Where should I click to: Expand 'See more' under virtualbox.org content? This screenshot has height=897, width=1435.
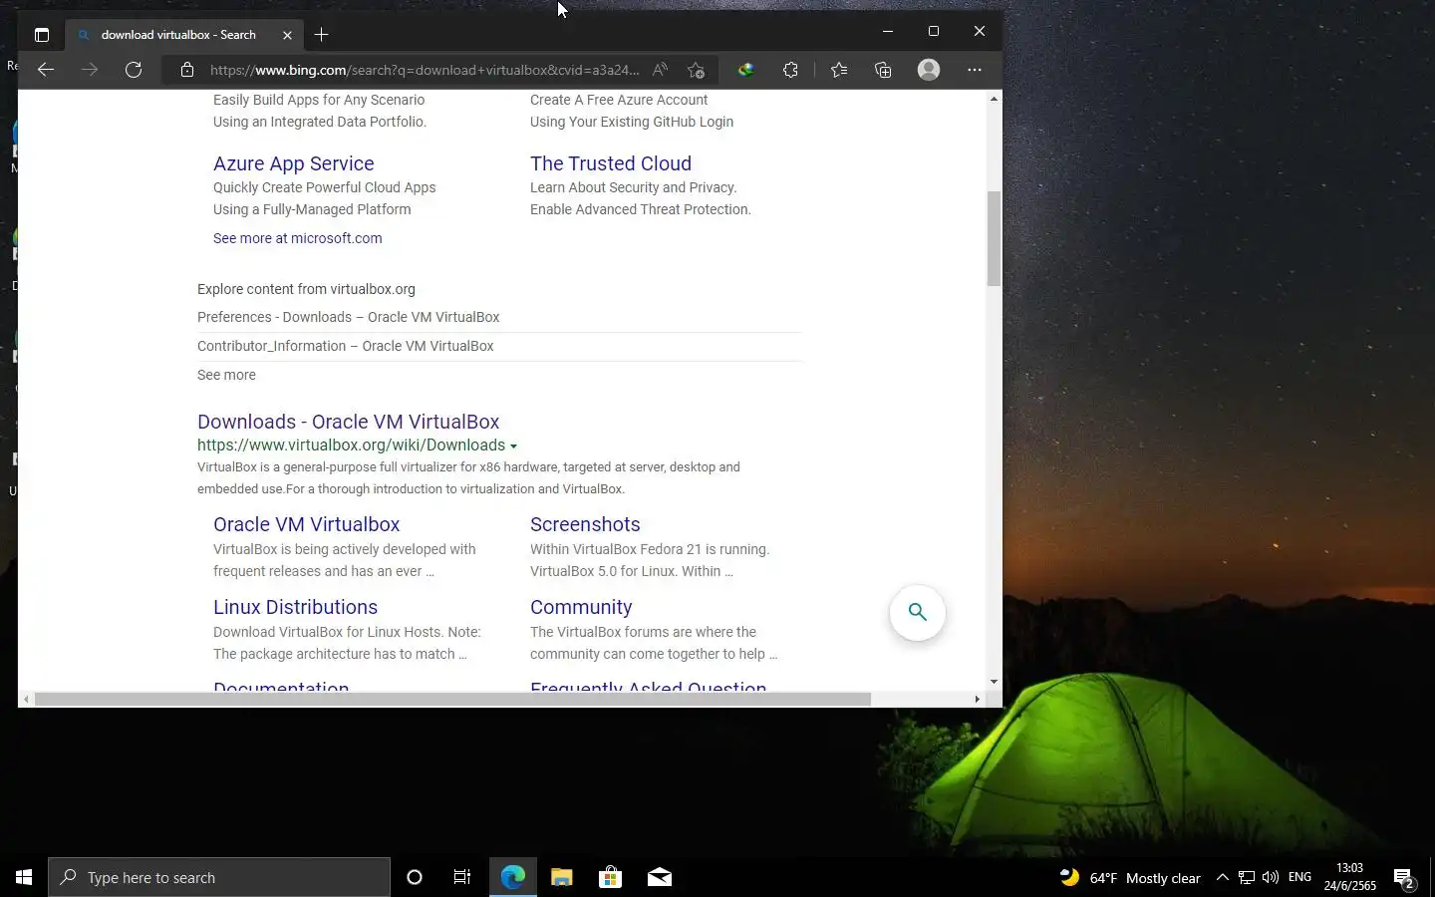226,375
